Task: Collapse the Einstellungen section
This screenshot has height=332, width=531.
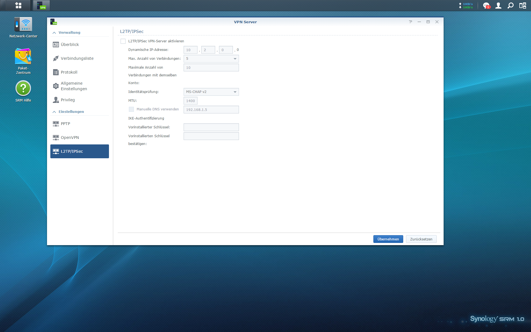Action: tap(54, 112)
